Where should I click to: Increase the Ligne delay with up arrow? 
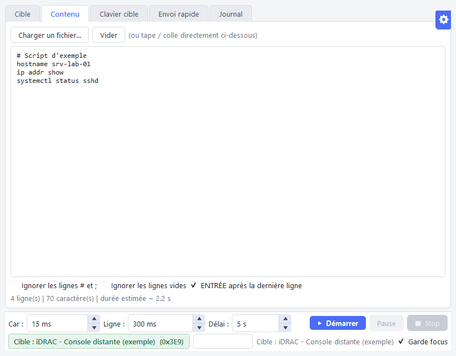click(x=199, y=319)
